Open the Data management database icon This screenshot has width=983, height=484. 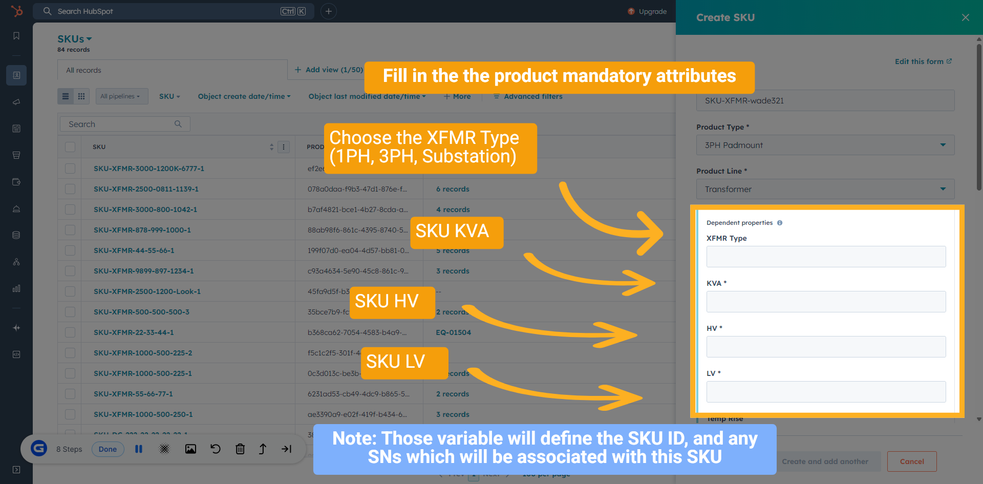pos(16,235)
